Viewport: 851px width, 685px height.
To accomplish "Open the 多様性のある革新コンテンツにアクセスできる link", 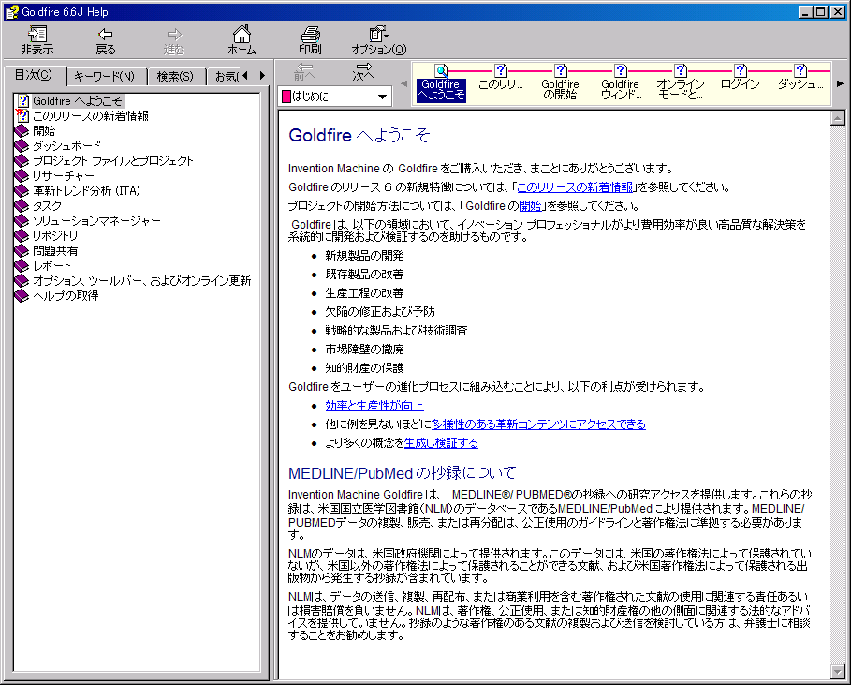I will point(538,424).
